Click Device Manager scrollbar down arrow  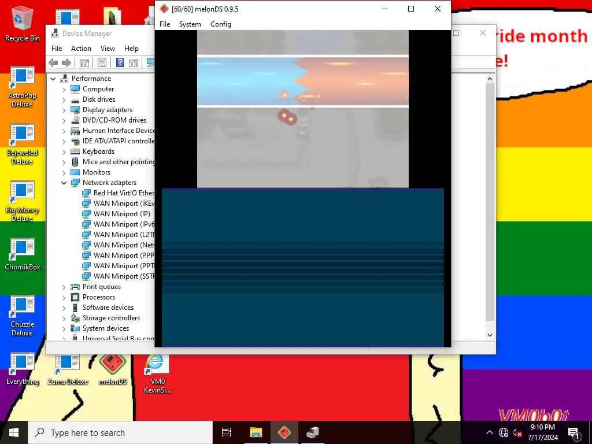click(x=490, y=335)
